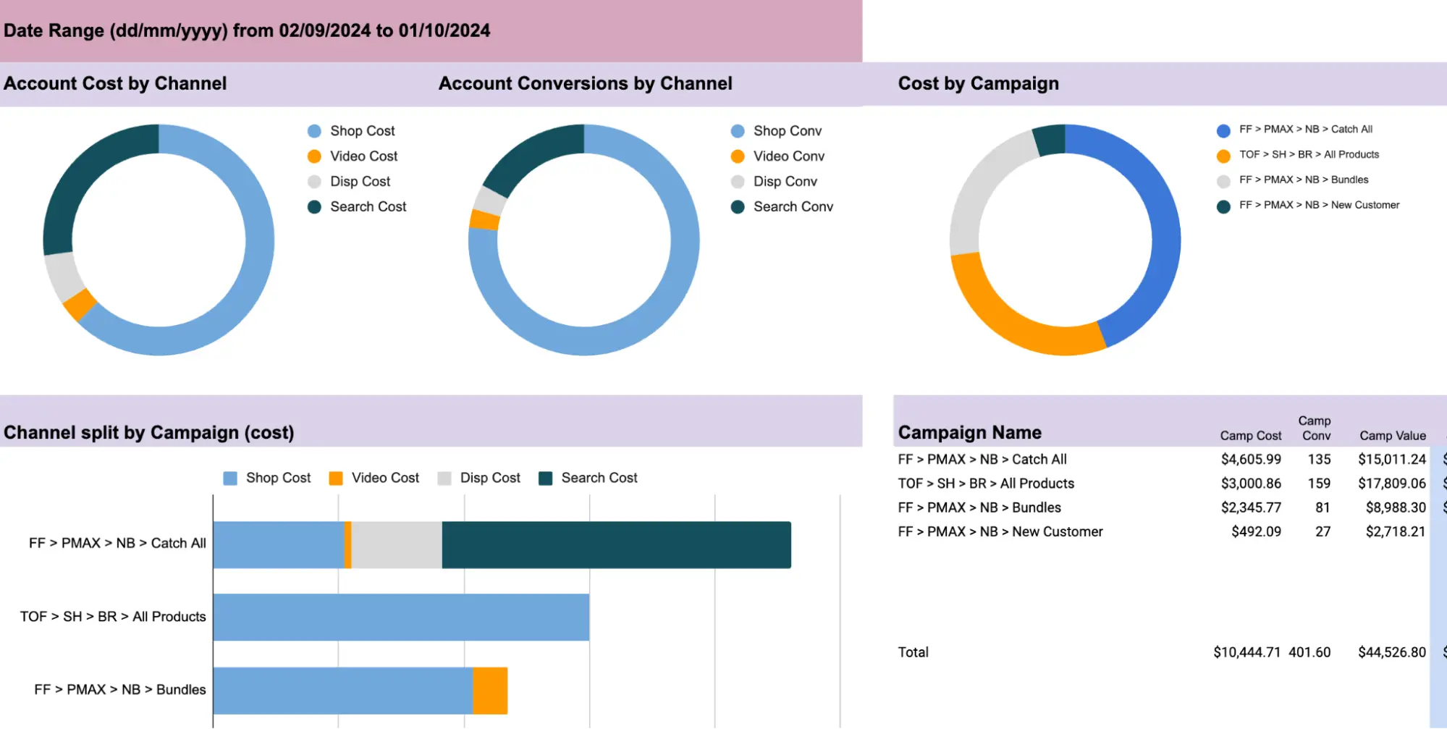Click the bar chart axis label FF > PMAX > NB > Bundles
Image resolution: width=1447 pixels, height=729 pixels.
pos(120,690)
